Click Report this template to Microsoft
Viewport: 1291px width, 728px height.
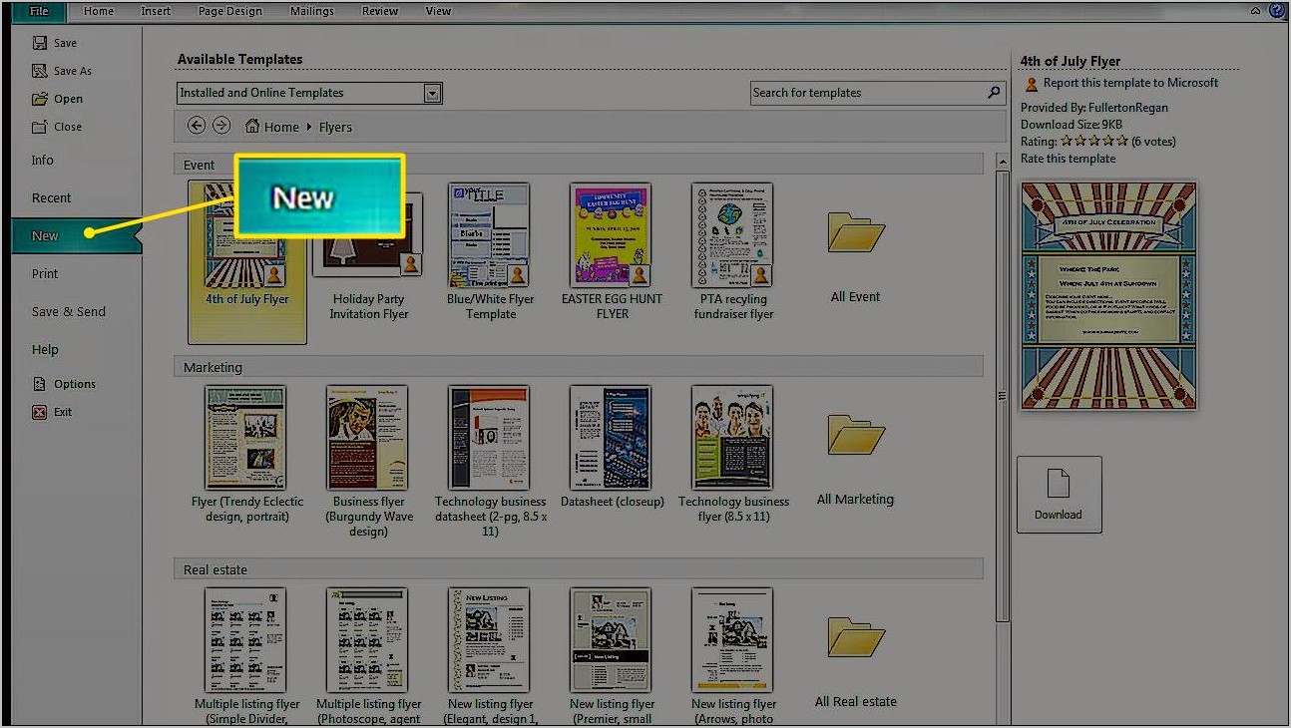(1130, 83)
